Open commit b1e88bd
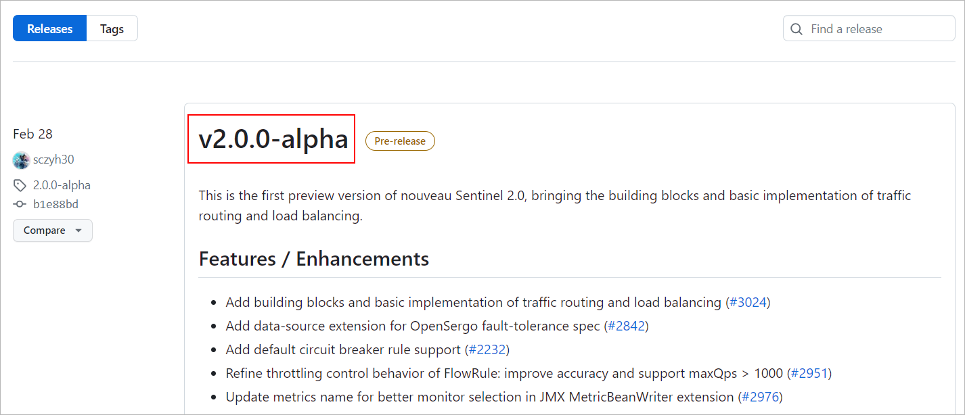The image size is (965, 415). click(56, 204)
